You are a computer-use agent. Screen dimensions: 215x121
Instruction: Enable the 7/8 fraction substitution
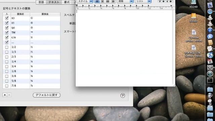pyautogui.click(x=7, y=86)
